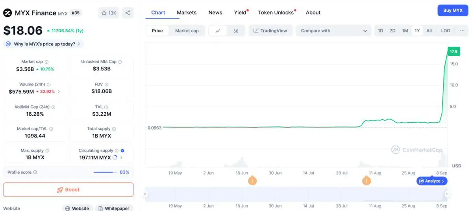Viewport: 472px width, 211px height.
Task: Open the more options ellipsis on chart toolbar
Action: (x=463, y=31)
